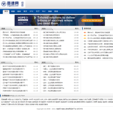Viewport: 113px width, 113px height.
Task: Open the 山西省 entry in 软文 list
Action: (x=52, y=74)
